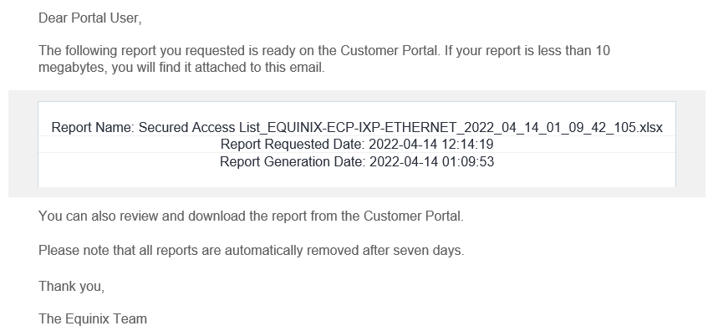Click the word "download" in the review sentence
The height and width of the screenshot is (336, 713).
(x=216, y=216)
